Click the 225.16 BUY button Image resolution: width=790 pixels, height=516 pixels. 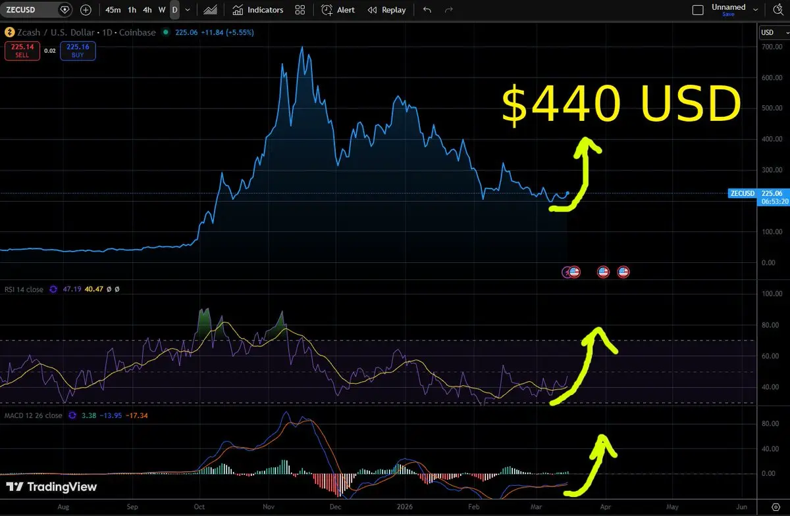tap(78, 51)
